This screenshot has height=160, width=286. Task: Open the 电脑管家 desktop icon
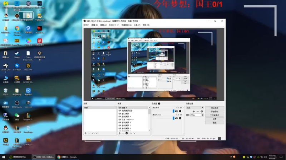28,30
